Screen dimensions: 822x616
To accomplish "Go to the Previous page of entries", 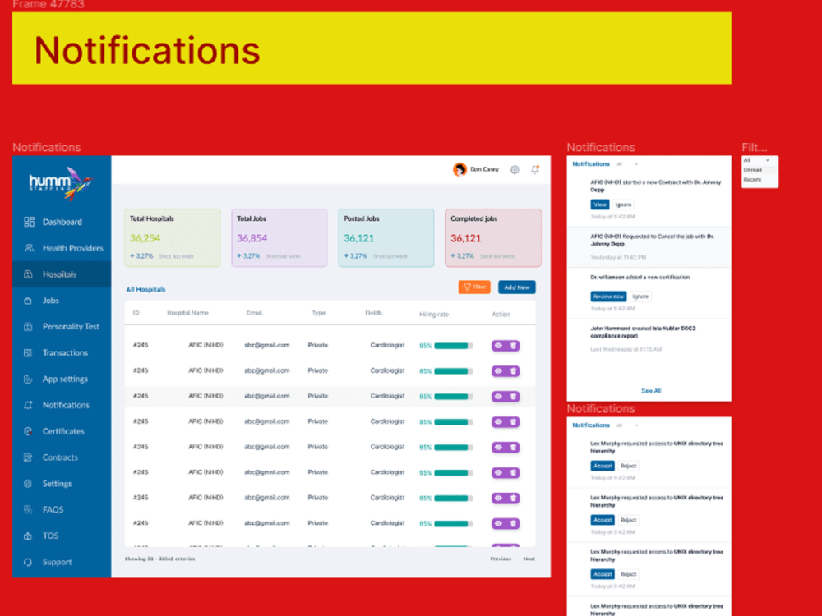I will (501, 559).
